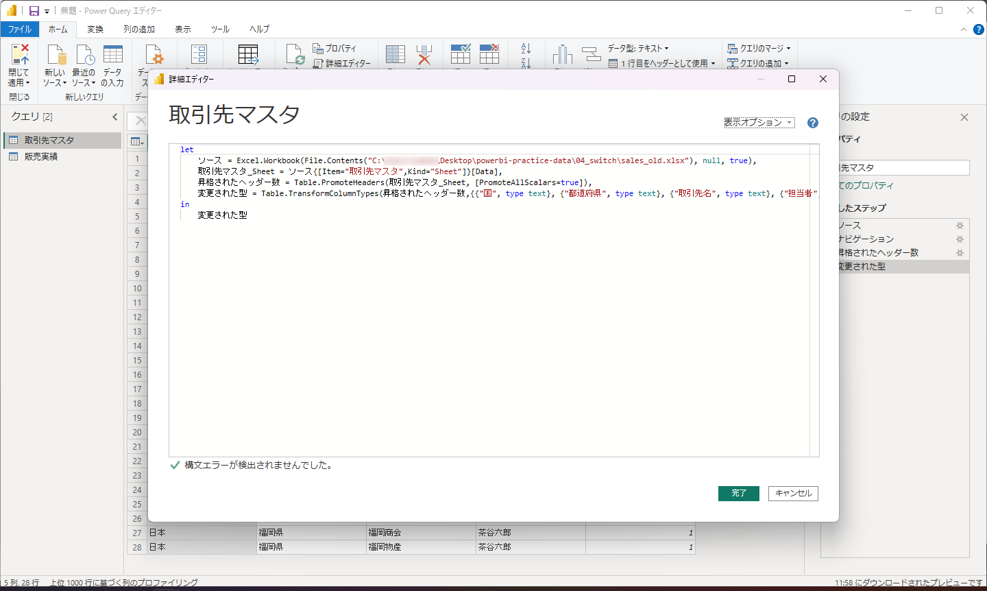Open 詳細エディター from the ribbon
This screenshot has height=591, width=987.
click(x=342, y=63)
